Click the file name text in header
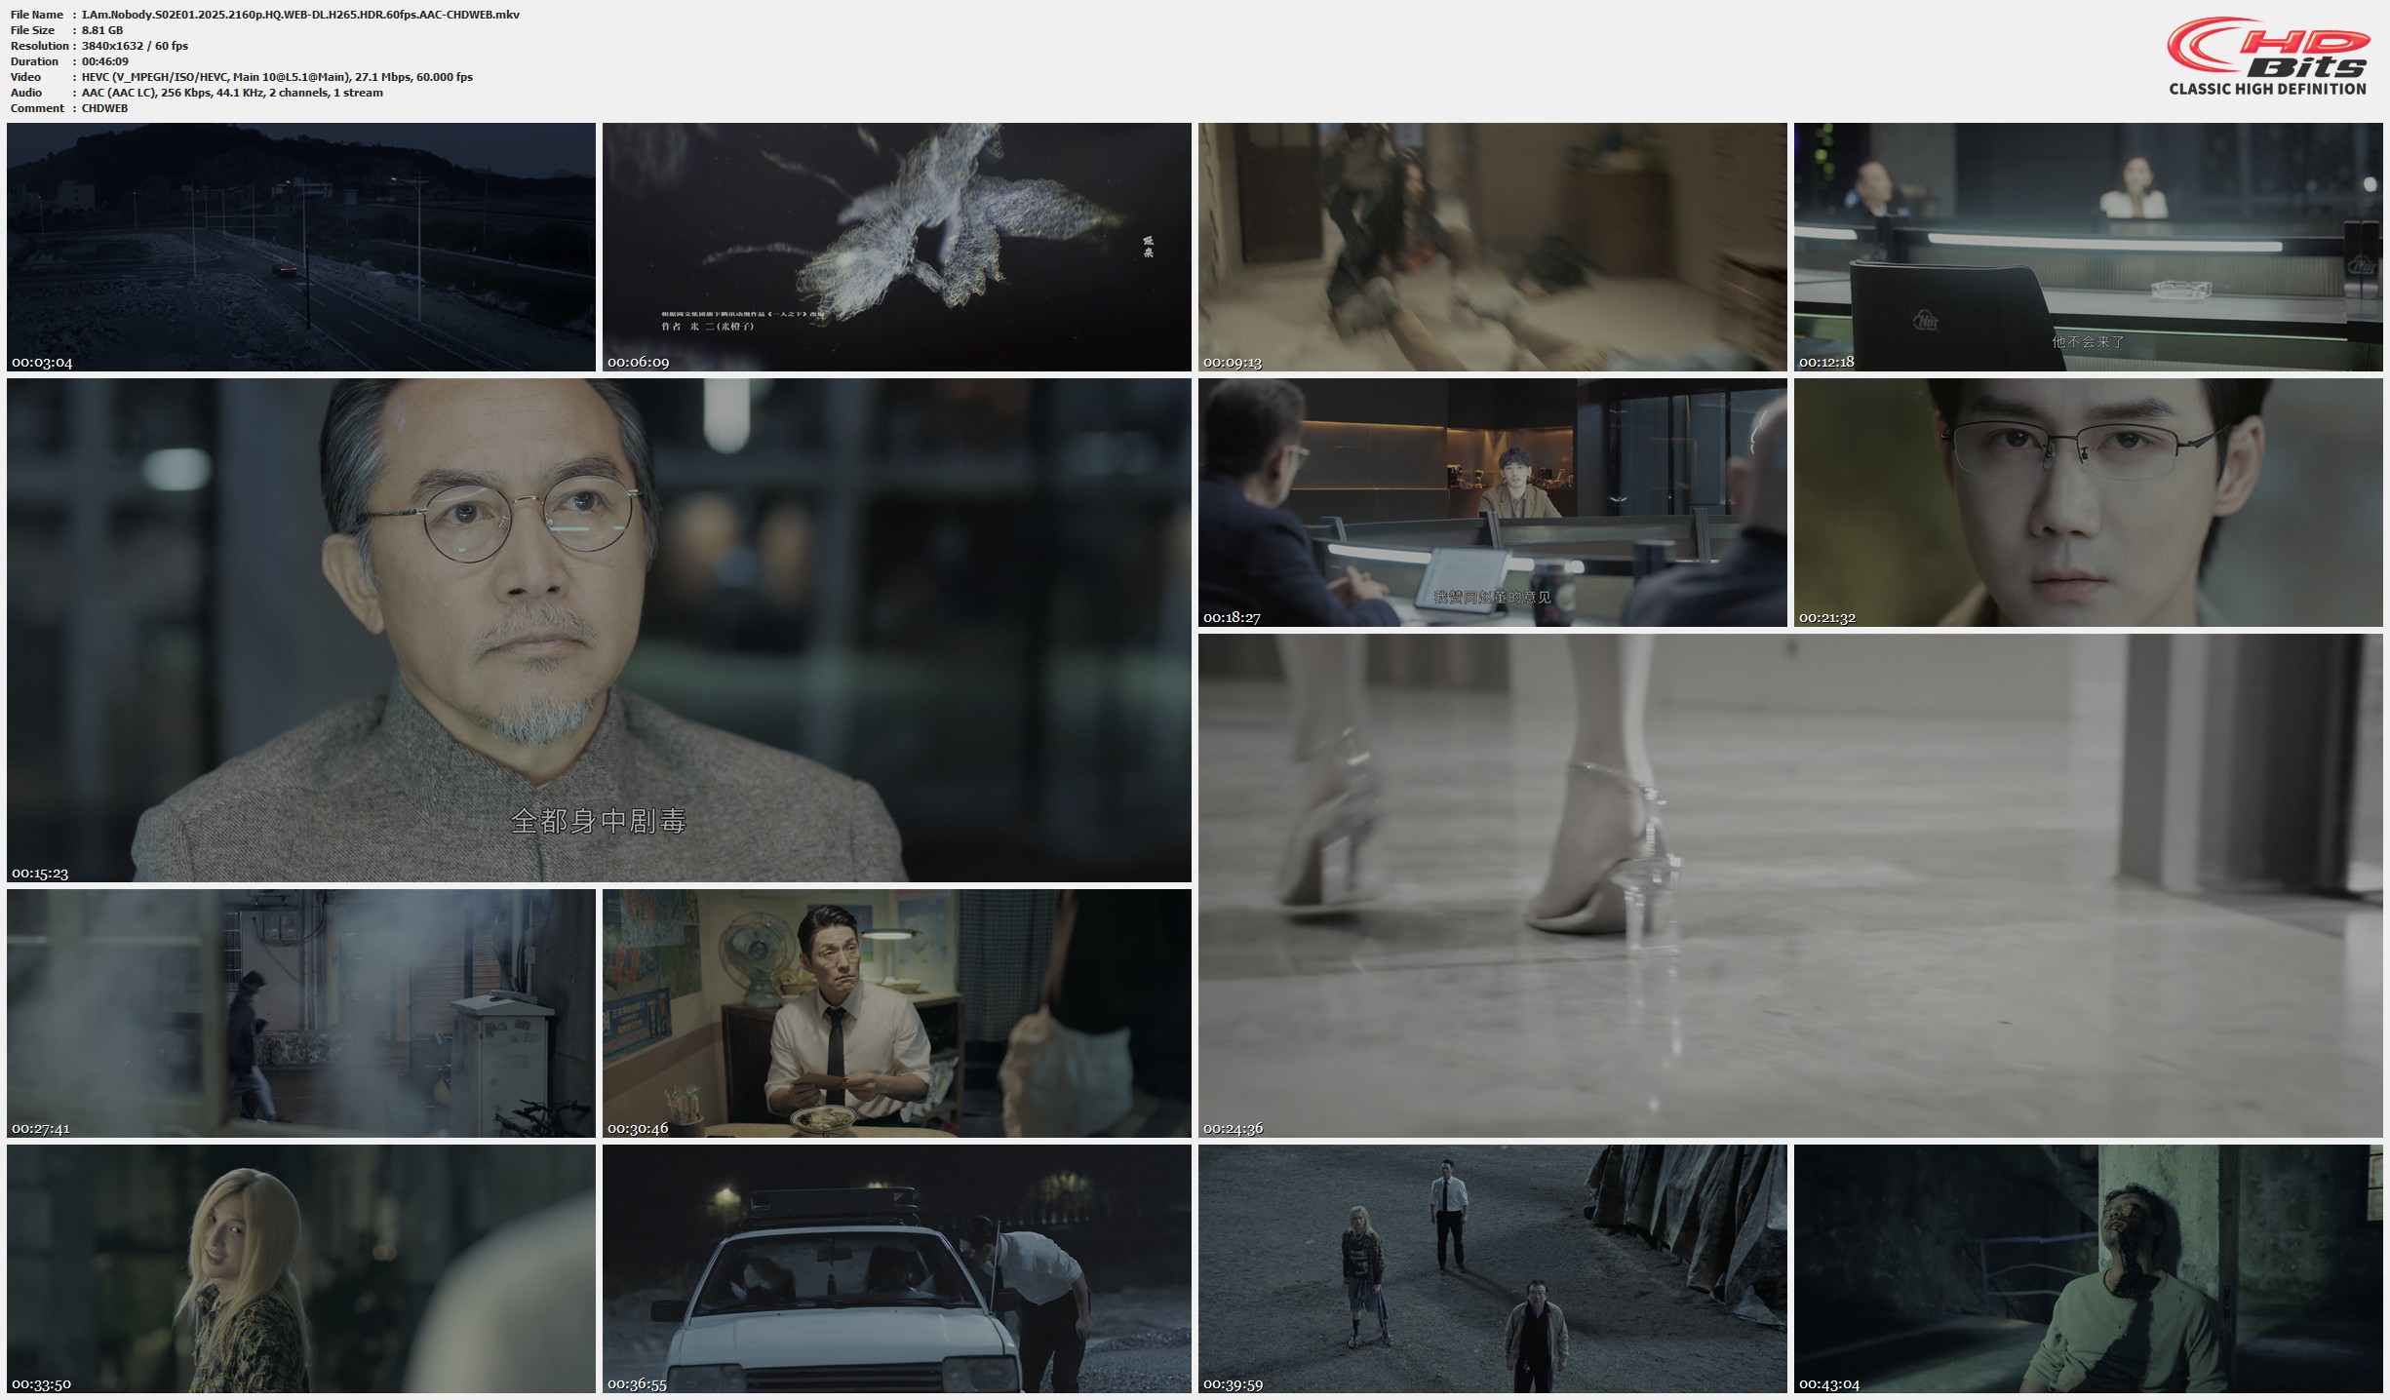The width and height of the screenshot is (2390, 1400). tap(300, 15)
